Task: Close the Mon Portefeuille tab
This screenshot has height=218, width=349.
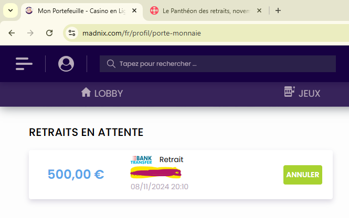Action: click(134, 10)
